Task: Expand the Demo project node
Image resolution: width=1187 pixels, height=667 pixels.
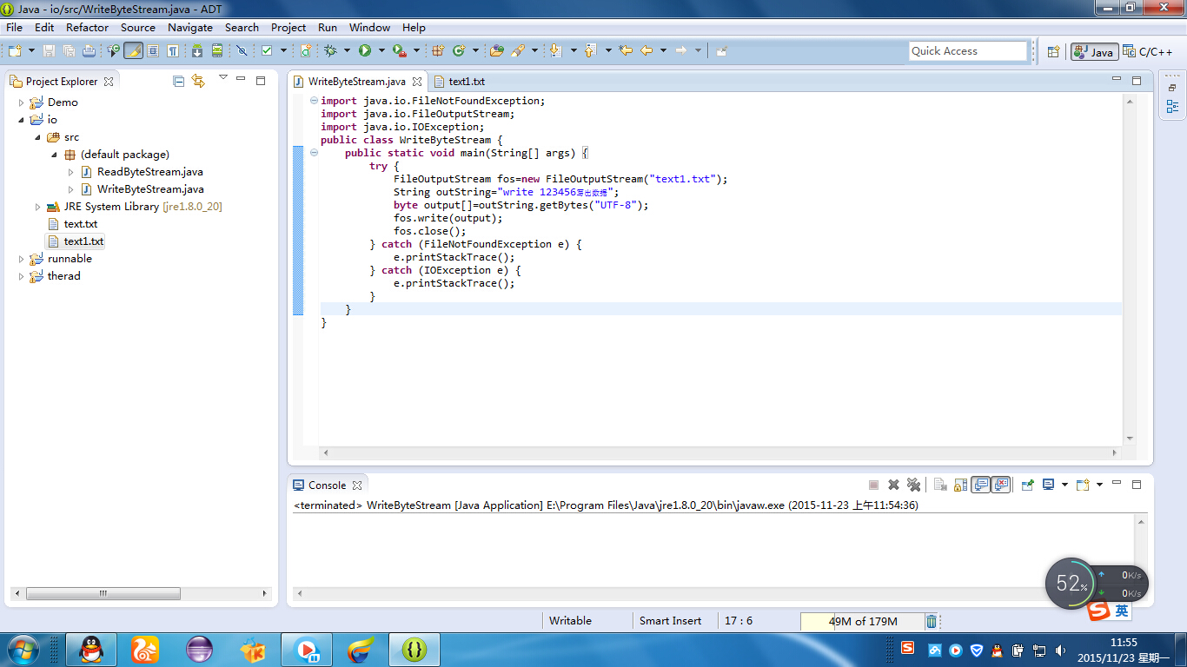Action: (x=22, y=102)
